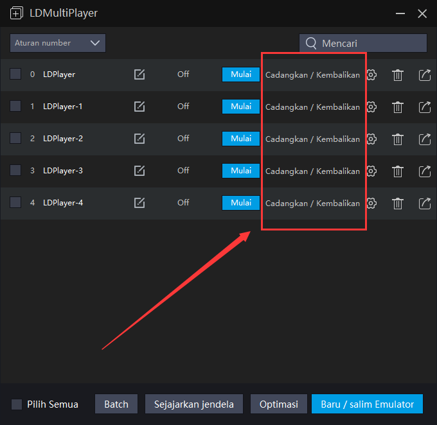Click the rename icon for LDPlayer
437x425 pixels.
[139, 74]
